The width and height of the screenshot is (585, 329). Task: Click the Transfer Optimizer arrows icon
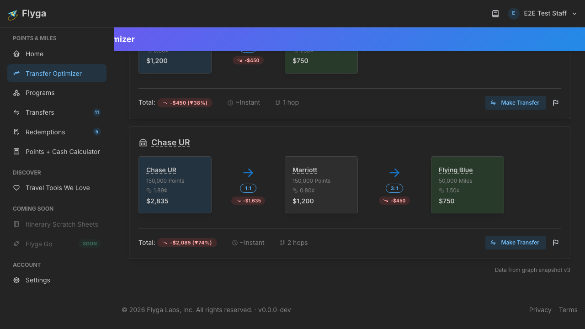coord(16,73)
